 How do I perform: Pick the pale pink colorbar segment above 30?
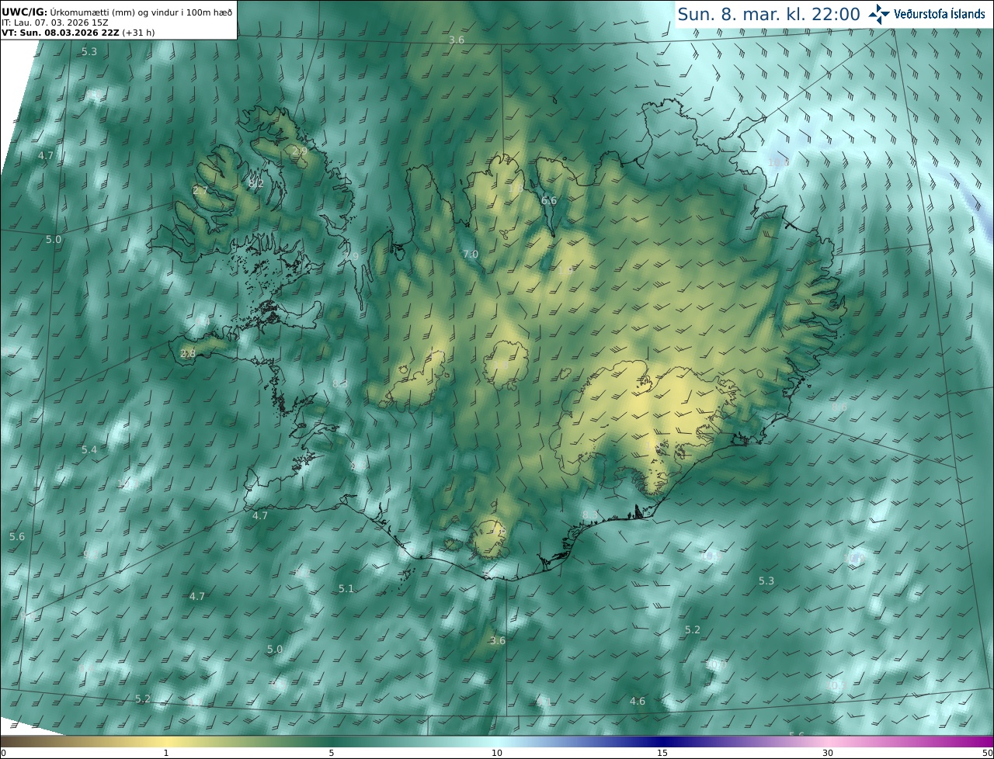828,741
